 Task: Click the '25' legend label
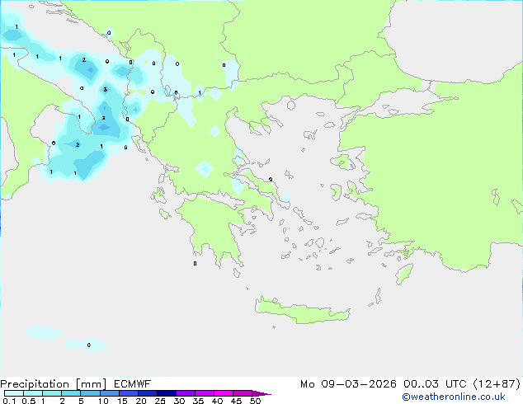tap(160, 401)
